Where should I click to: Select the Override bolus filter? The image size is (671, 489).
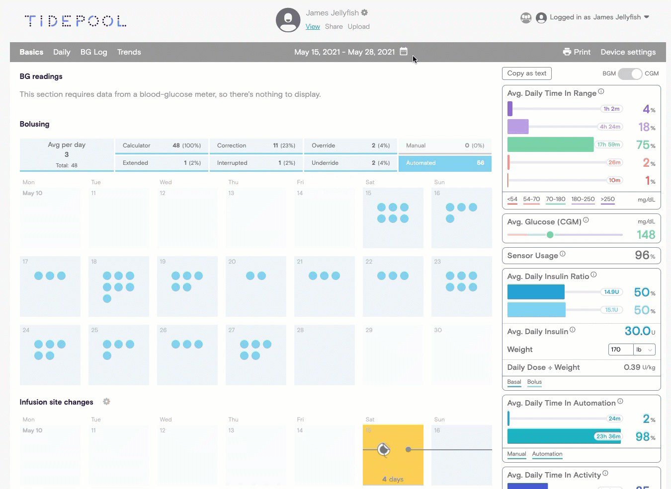(350, 146)
